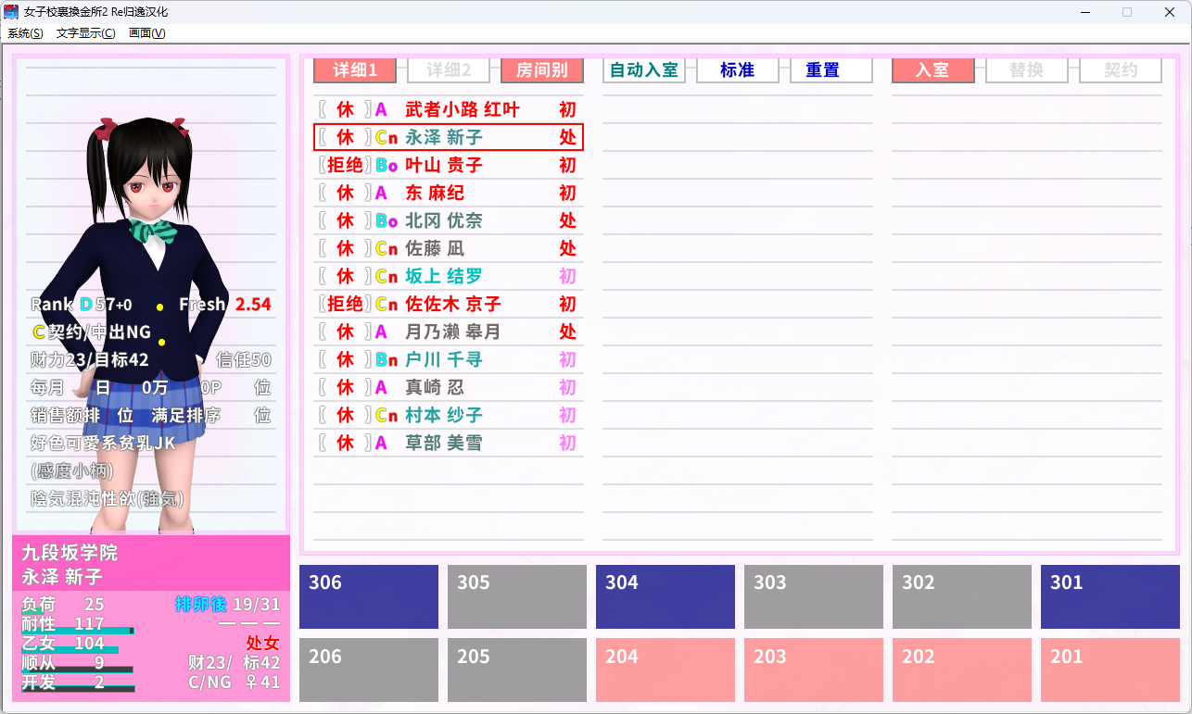Screen dimensions: 1192x714
Task: Click the pink room 204 tile
Action: tap(665, 670)
